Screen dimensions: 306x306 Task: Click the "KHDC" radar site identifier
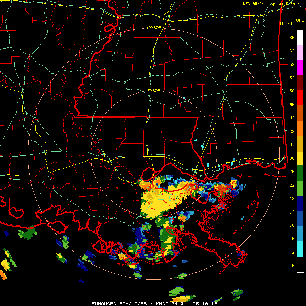[163, 304]
